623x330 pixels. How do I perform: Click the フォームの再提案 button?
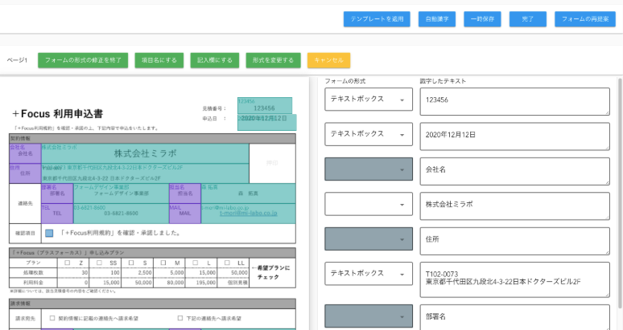pos(584,19)
